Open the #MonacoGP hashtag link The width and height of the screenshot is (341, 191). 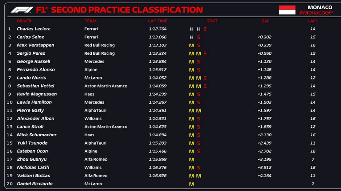pos(315,13)
